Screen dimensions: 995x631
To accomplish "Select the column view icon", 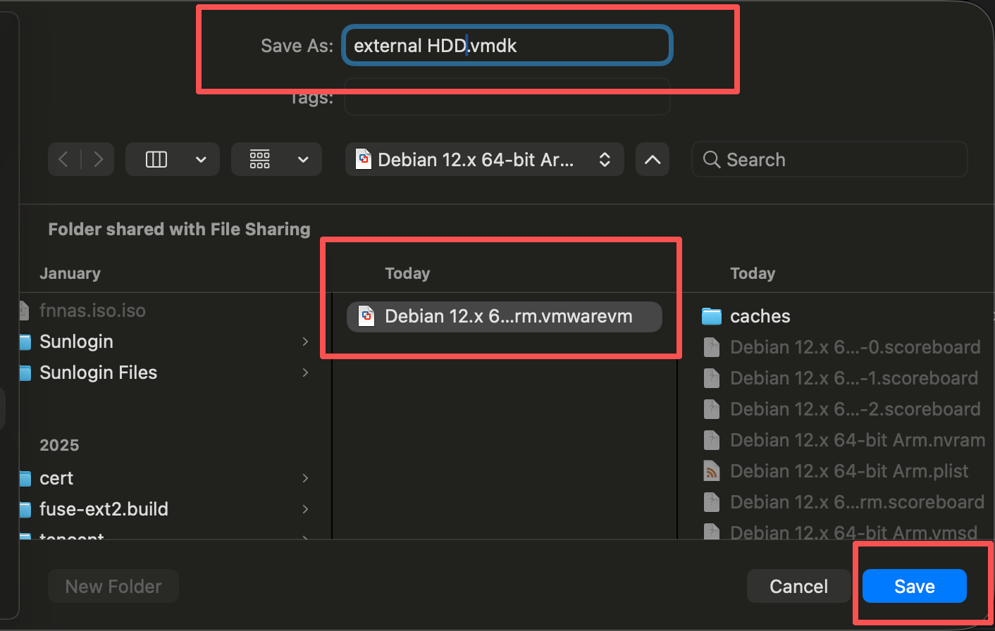I will 156,160.
